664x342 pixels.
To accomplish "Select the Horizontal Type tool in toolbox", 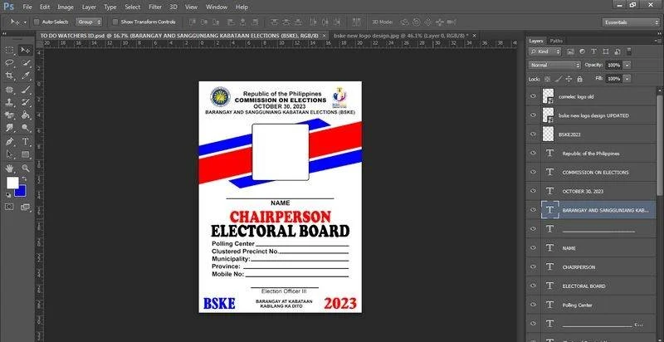I will point(26,141).
